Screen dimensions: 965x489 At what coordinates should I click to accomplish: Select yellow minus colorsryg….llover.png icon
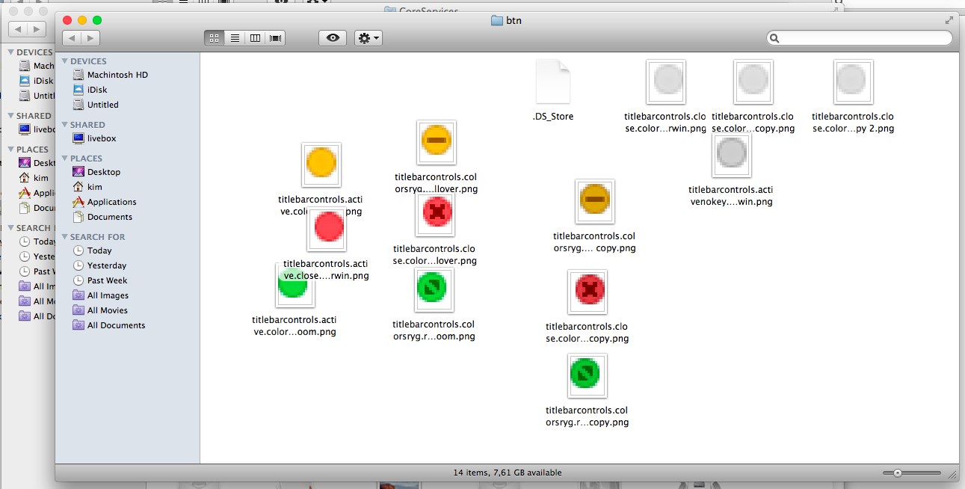436,142
